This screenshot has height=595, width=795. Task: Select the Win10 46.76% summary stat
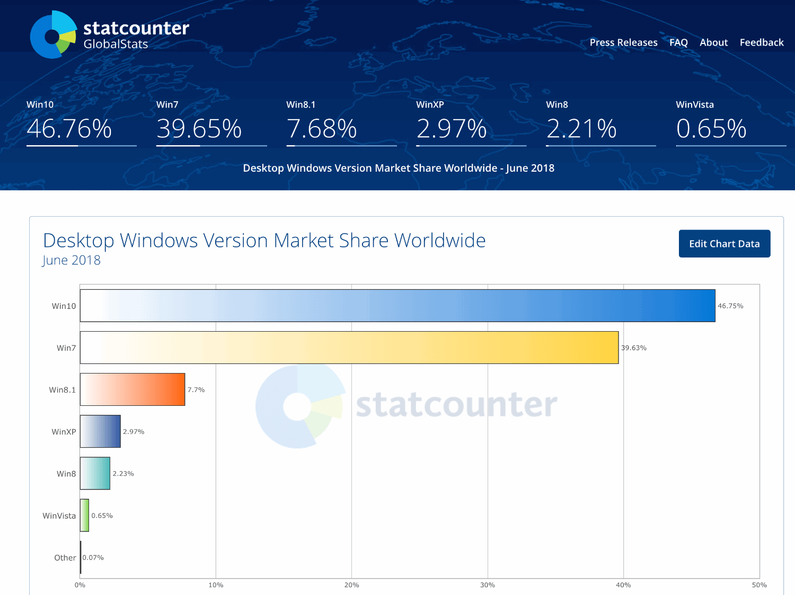[69, 127]
